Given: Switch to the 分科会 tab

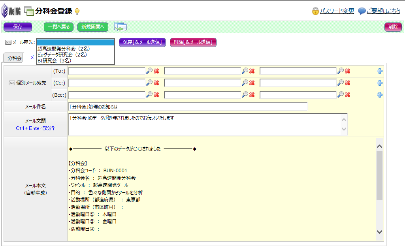Looking at the screenshot, I should tap(14, 58).
